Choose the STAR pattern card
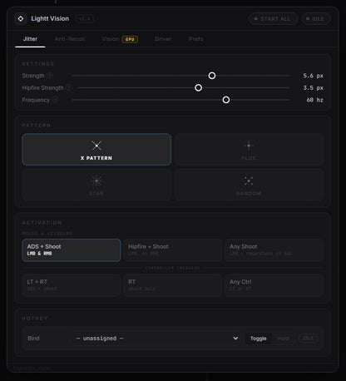Screen dimensions: 346x381 96,185
